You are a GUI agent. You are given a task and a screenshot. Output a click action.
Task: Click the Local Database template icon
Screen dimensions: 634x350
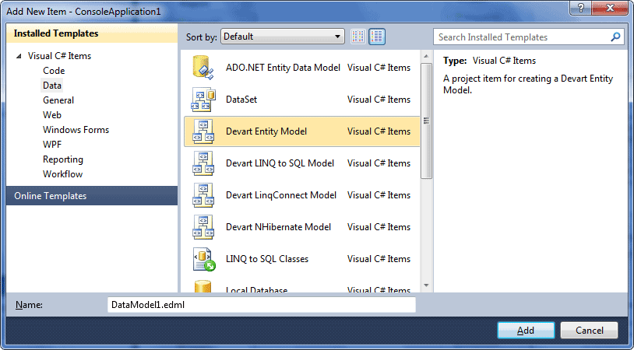point(203,286)
